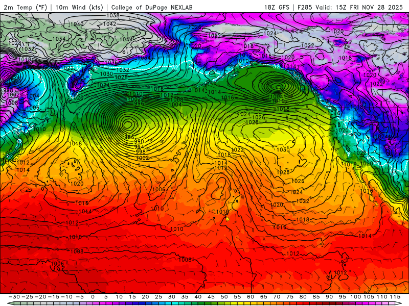
Task: Click the 20 temperature scale value
Action: pyautogui.click(x=145, y=297)
